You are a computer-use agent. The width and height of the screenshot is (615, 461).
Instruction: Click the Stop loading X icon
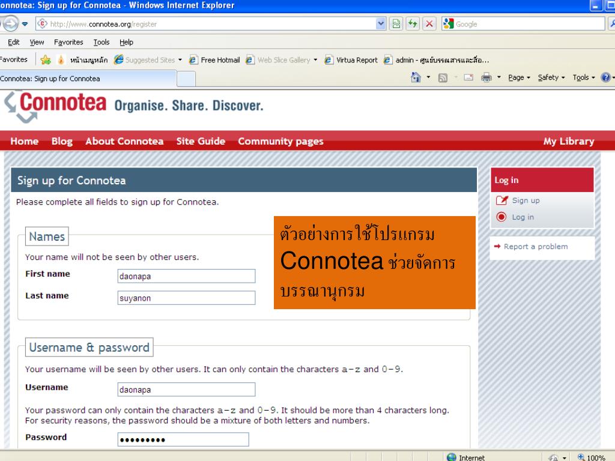click(429, 24)
